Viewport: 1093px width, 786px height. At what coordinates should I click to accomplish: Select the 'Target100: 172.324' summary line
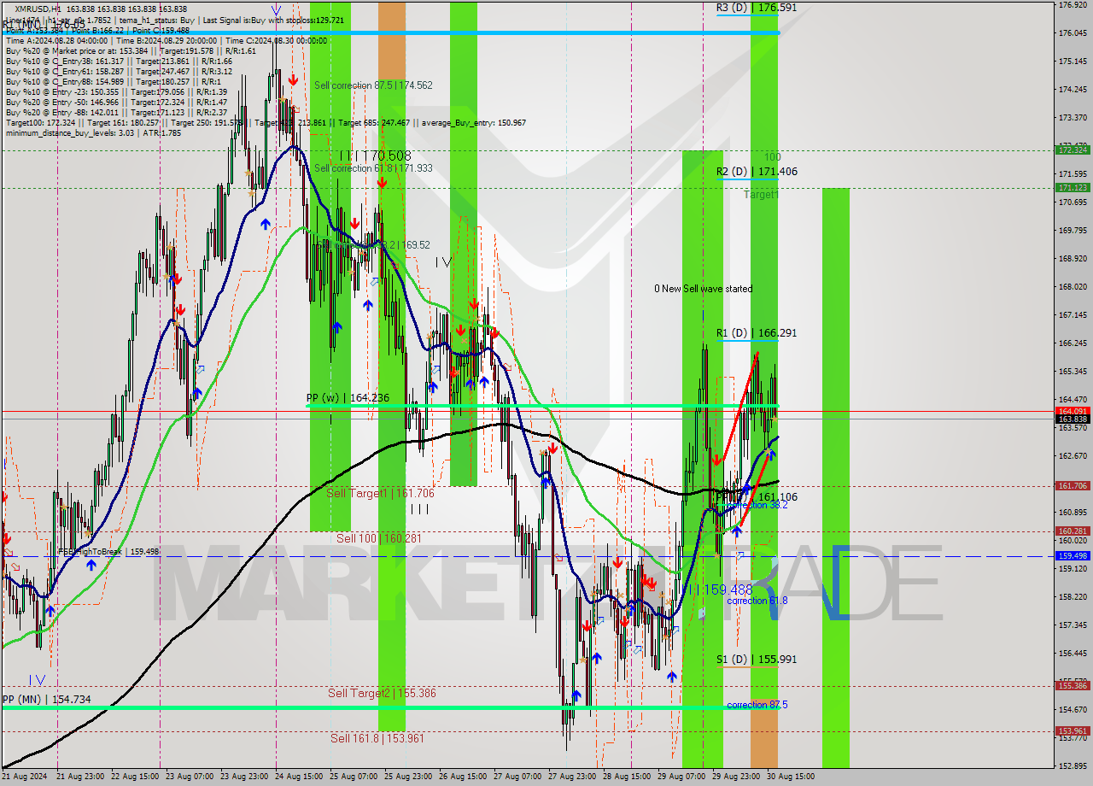[266, 122]
